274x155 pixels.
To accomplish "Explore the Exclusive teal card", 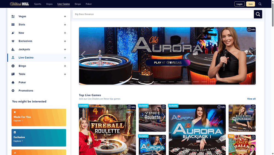I will click(x=39, y=138).
